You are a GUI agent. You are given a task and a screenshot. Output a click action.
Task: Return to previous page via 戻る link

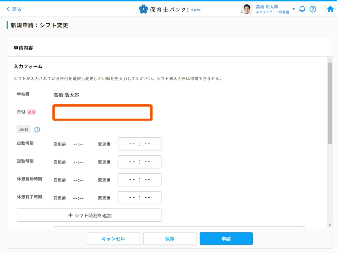(x=14, y=9)
